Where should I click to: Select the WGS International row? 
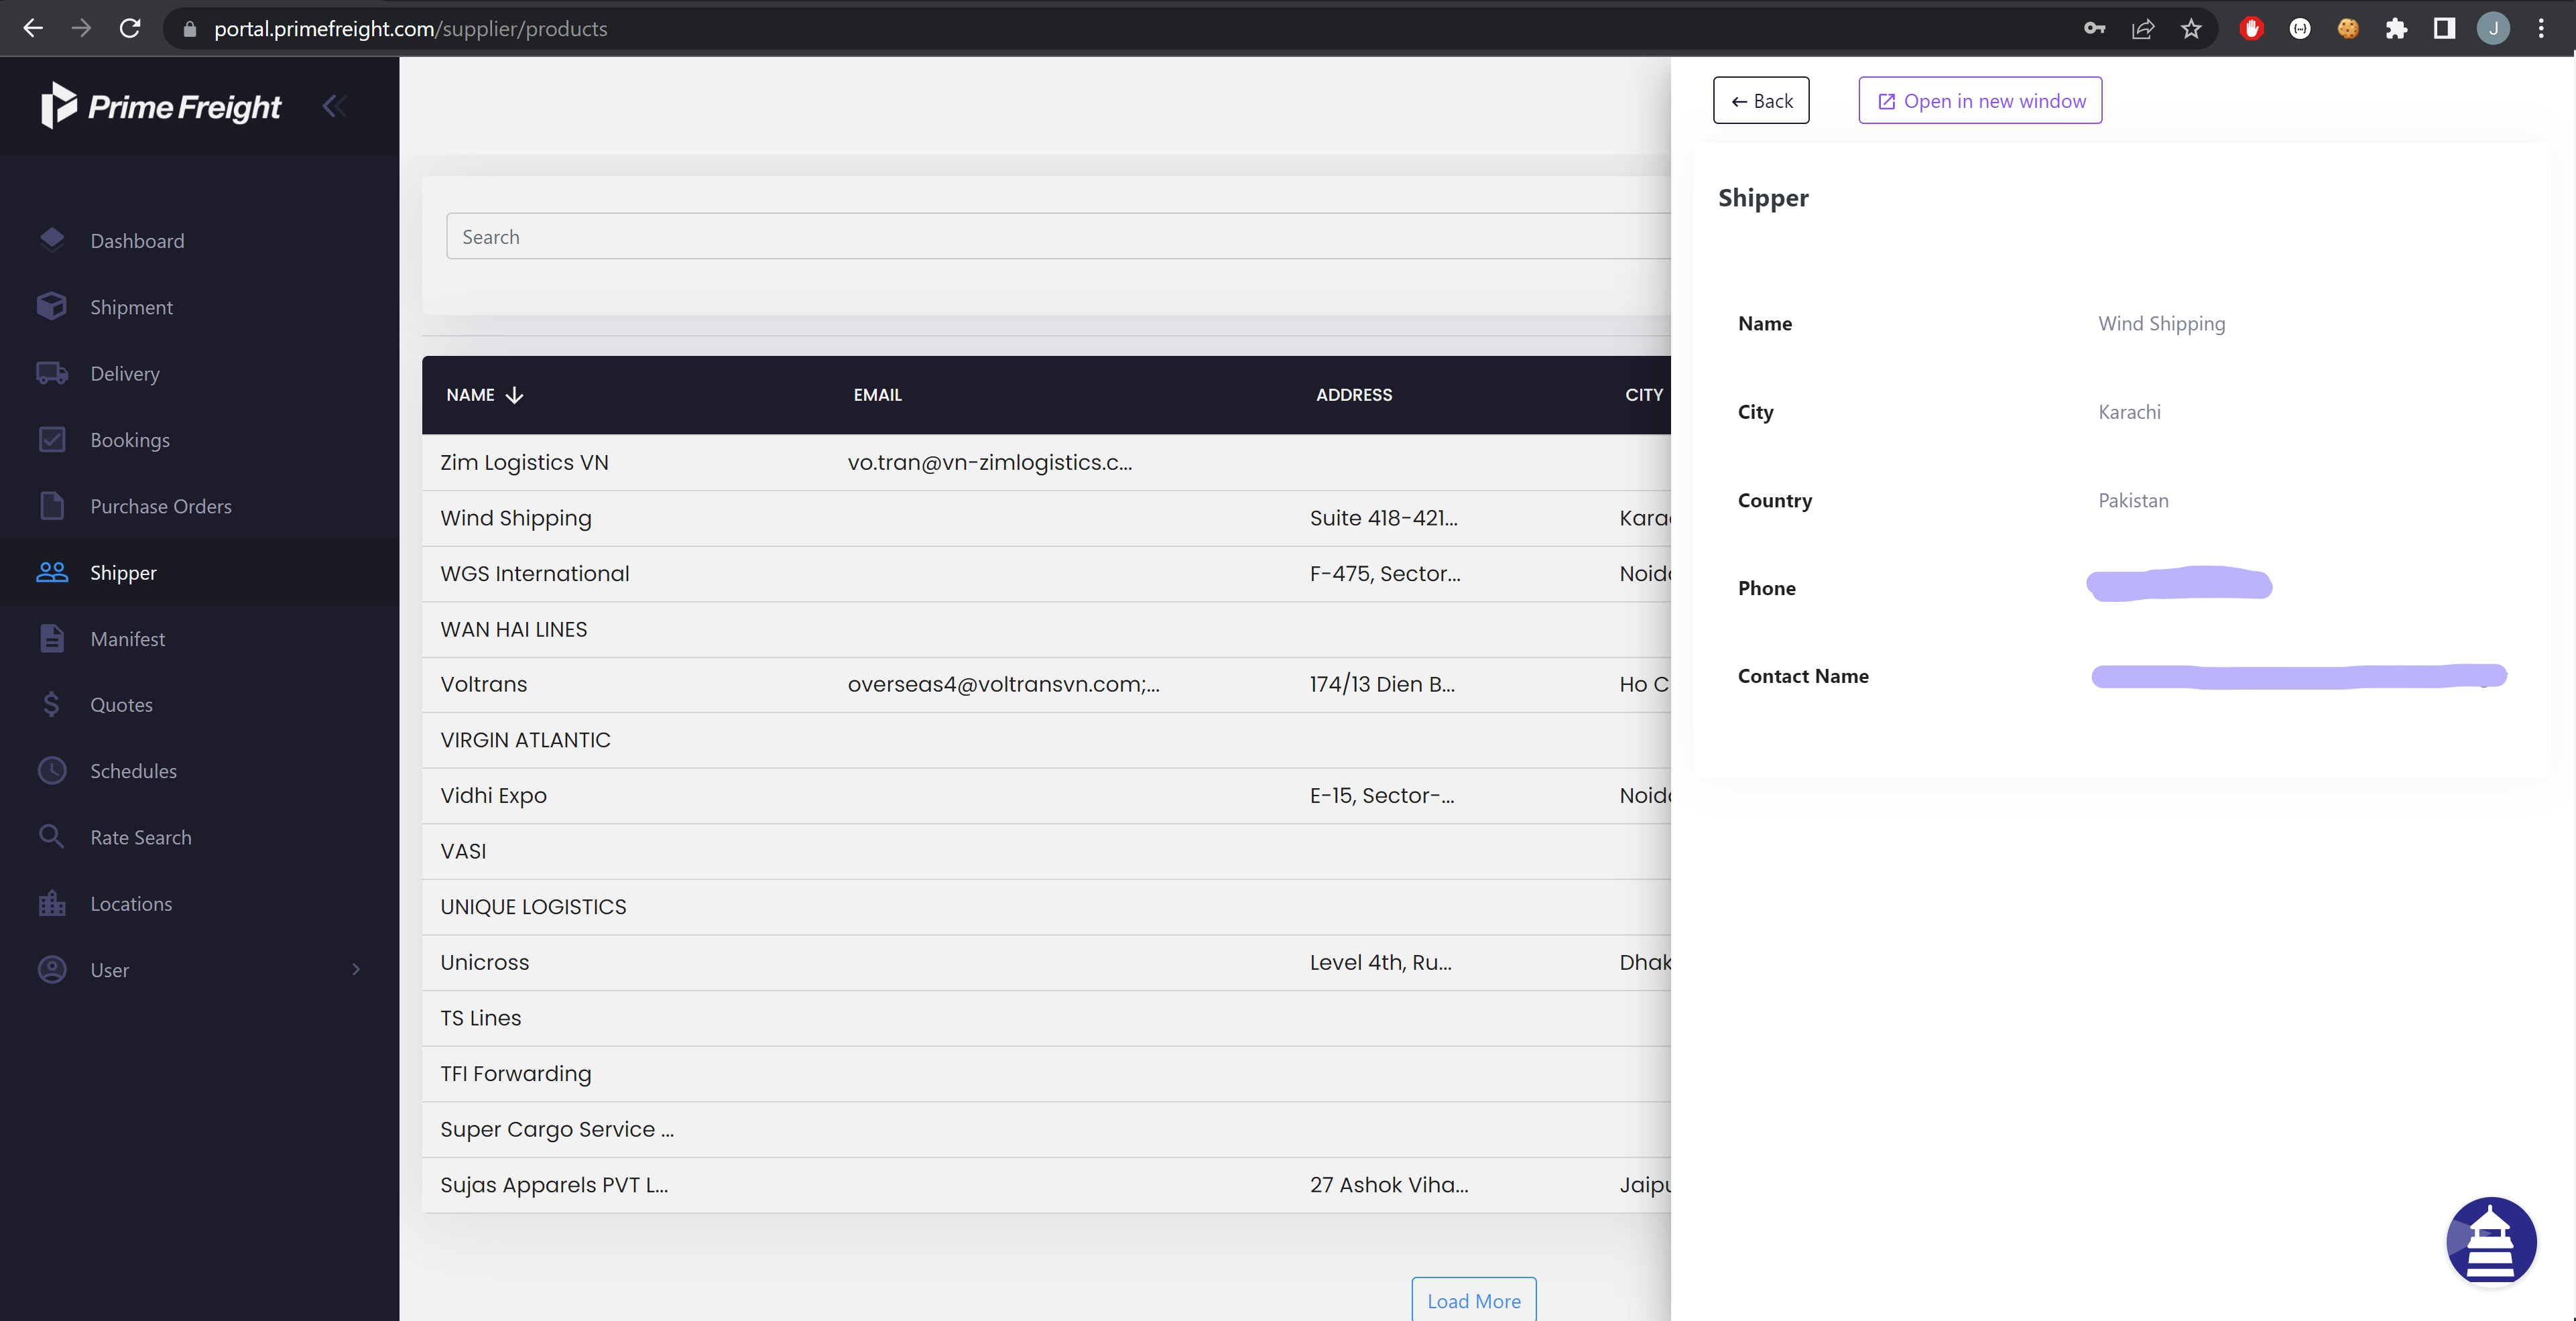click(1046, 573)
